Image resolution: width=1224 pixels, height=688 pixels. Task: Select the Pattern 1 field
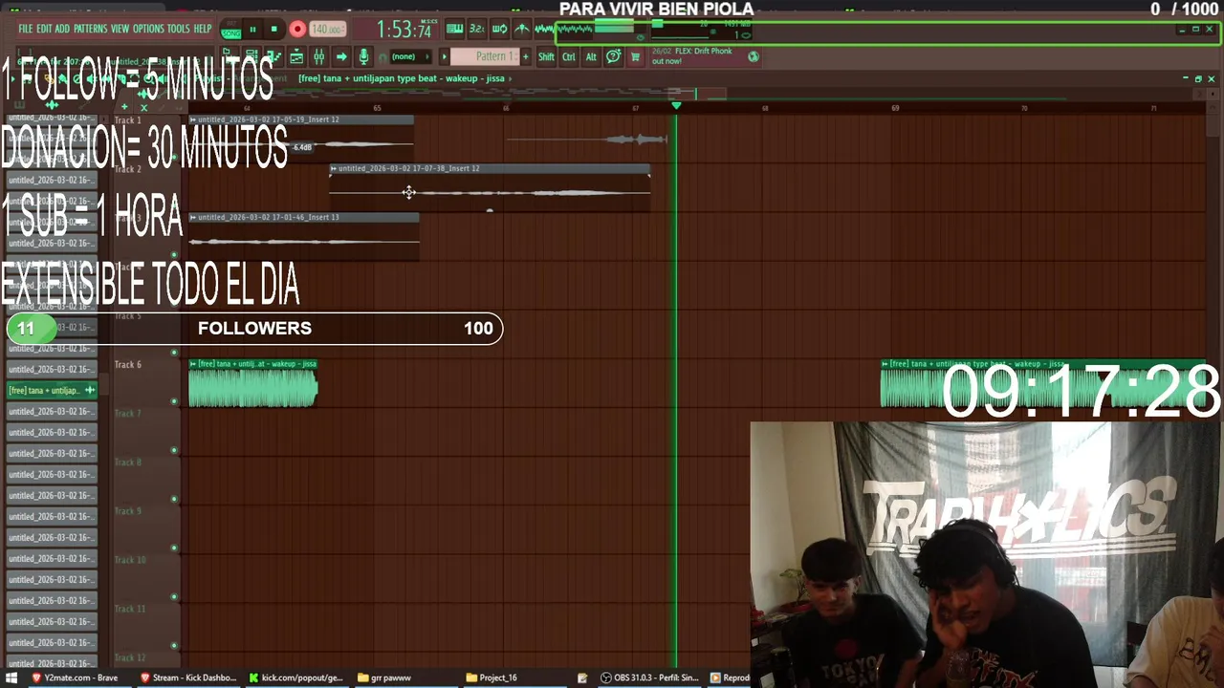pos(485,56)
